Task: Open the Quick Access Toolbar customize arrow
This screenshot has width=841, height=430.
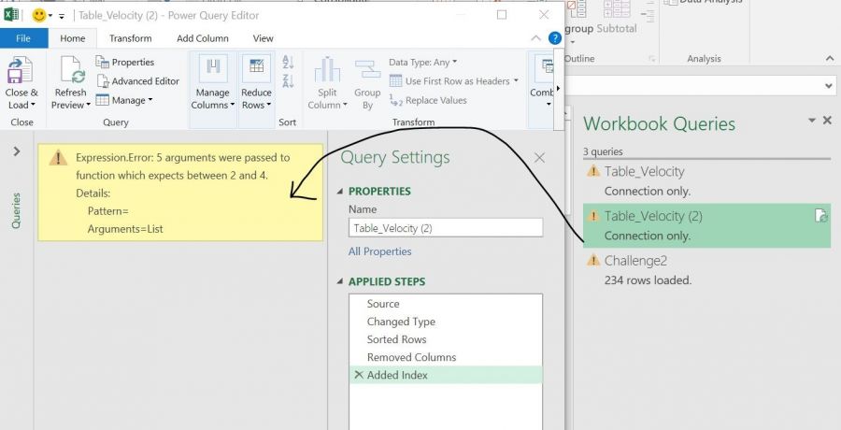Action: tap(62, 16)
